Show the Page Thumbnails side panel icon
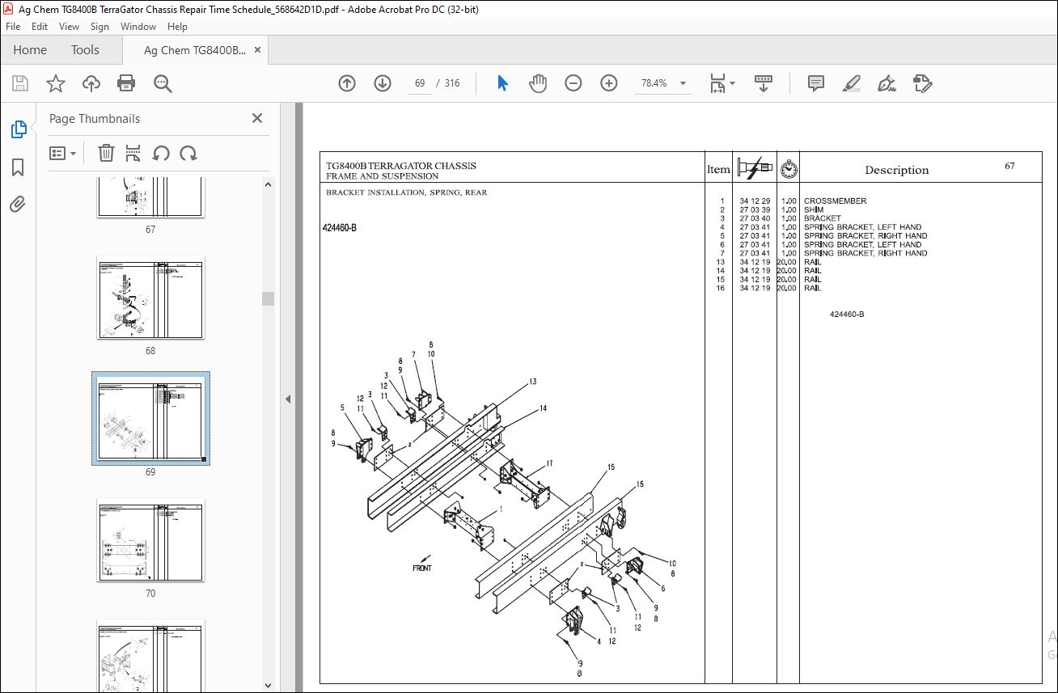The width and height of the screenshot is (1058, 693). point(18,129)
